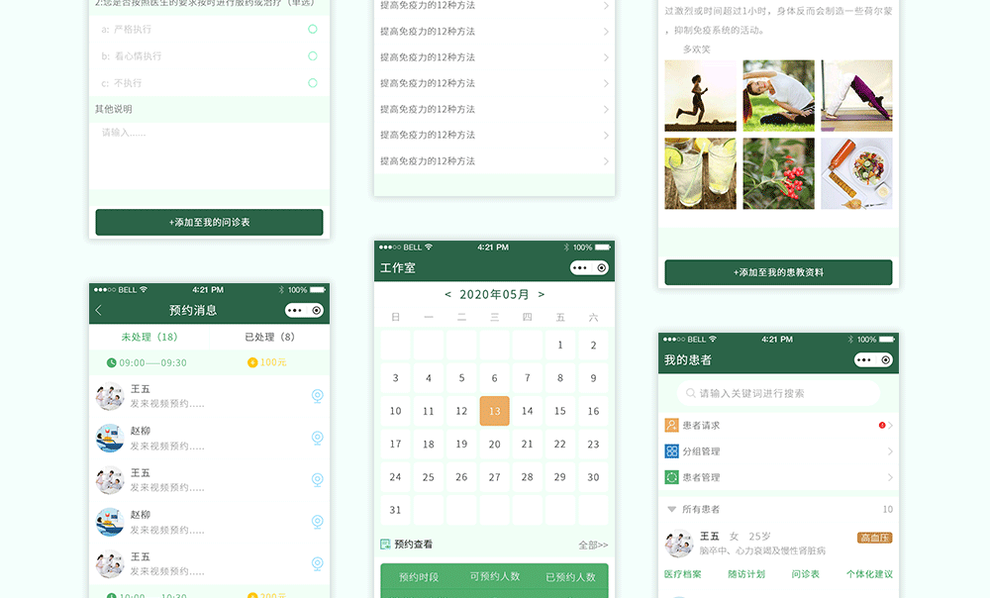Collapse the 所有患者 list triangle
The width and height of the screenshot is (990, 598).
pyautogui.click(x=672, y=509)
